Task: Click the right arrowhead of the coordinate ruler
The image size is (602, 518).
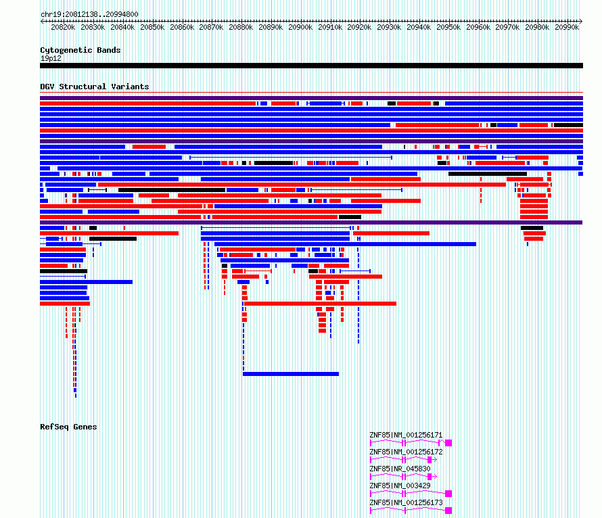Action: [x=581, y=21]
